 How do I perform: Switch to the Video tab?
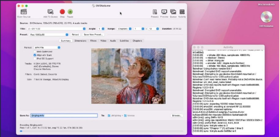coord(103,40)
